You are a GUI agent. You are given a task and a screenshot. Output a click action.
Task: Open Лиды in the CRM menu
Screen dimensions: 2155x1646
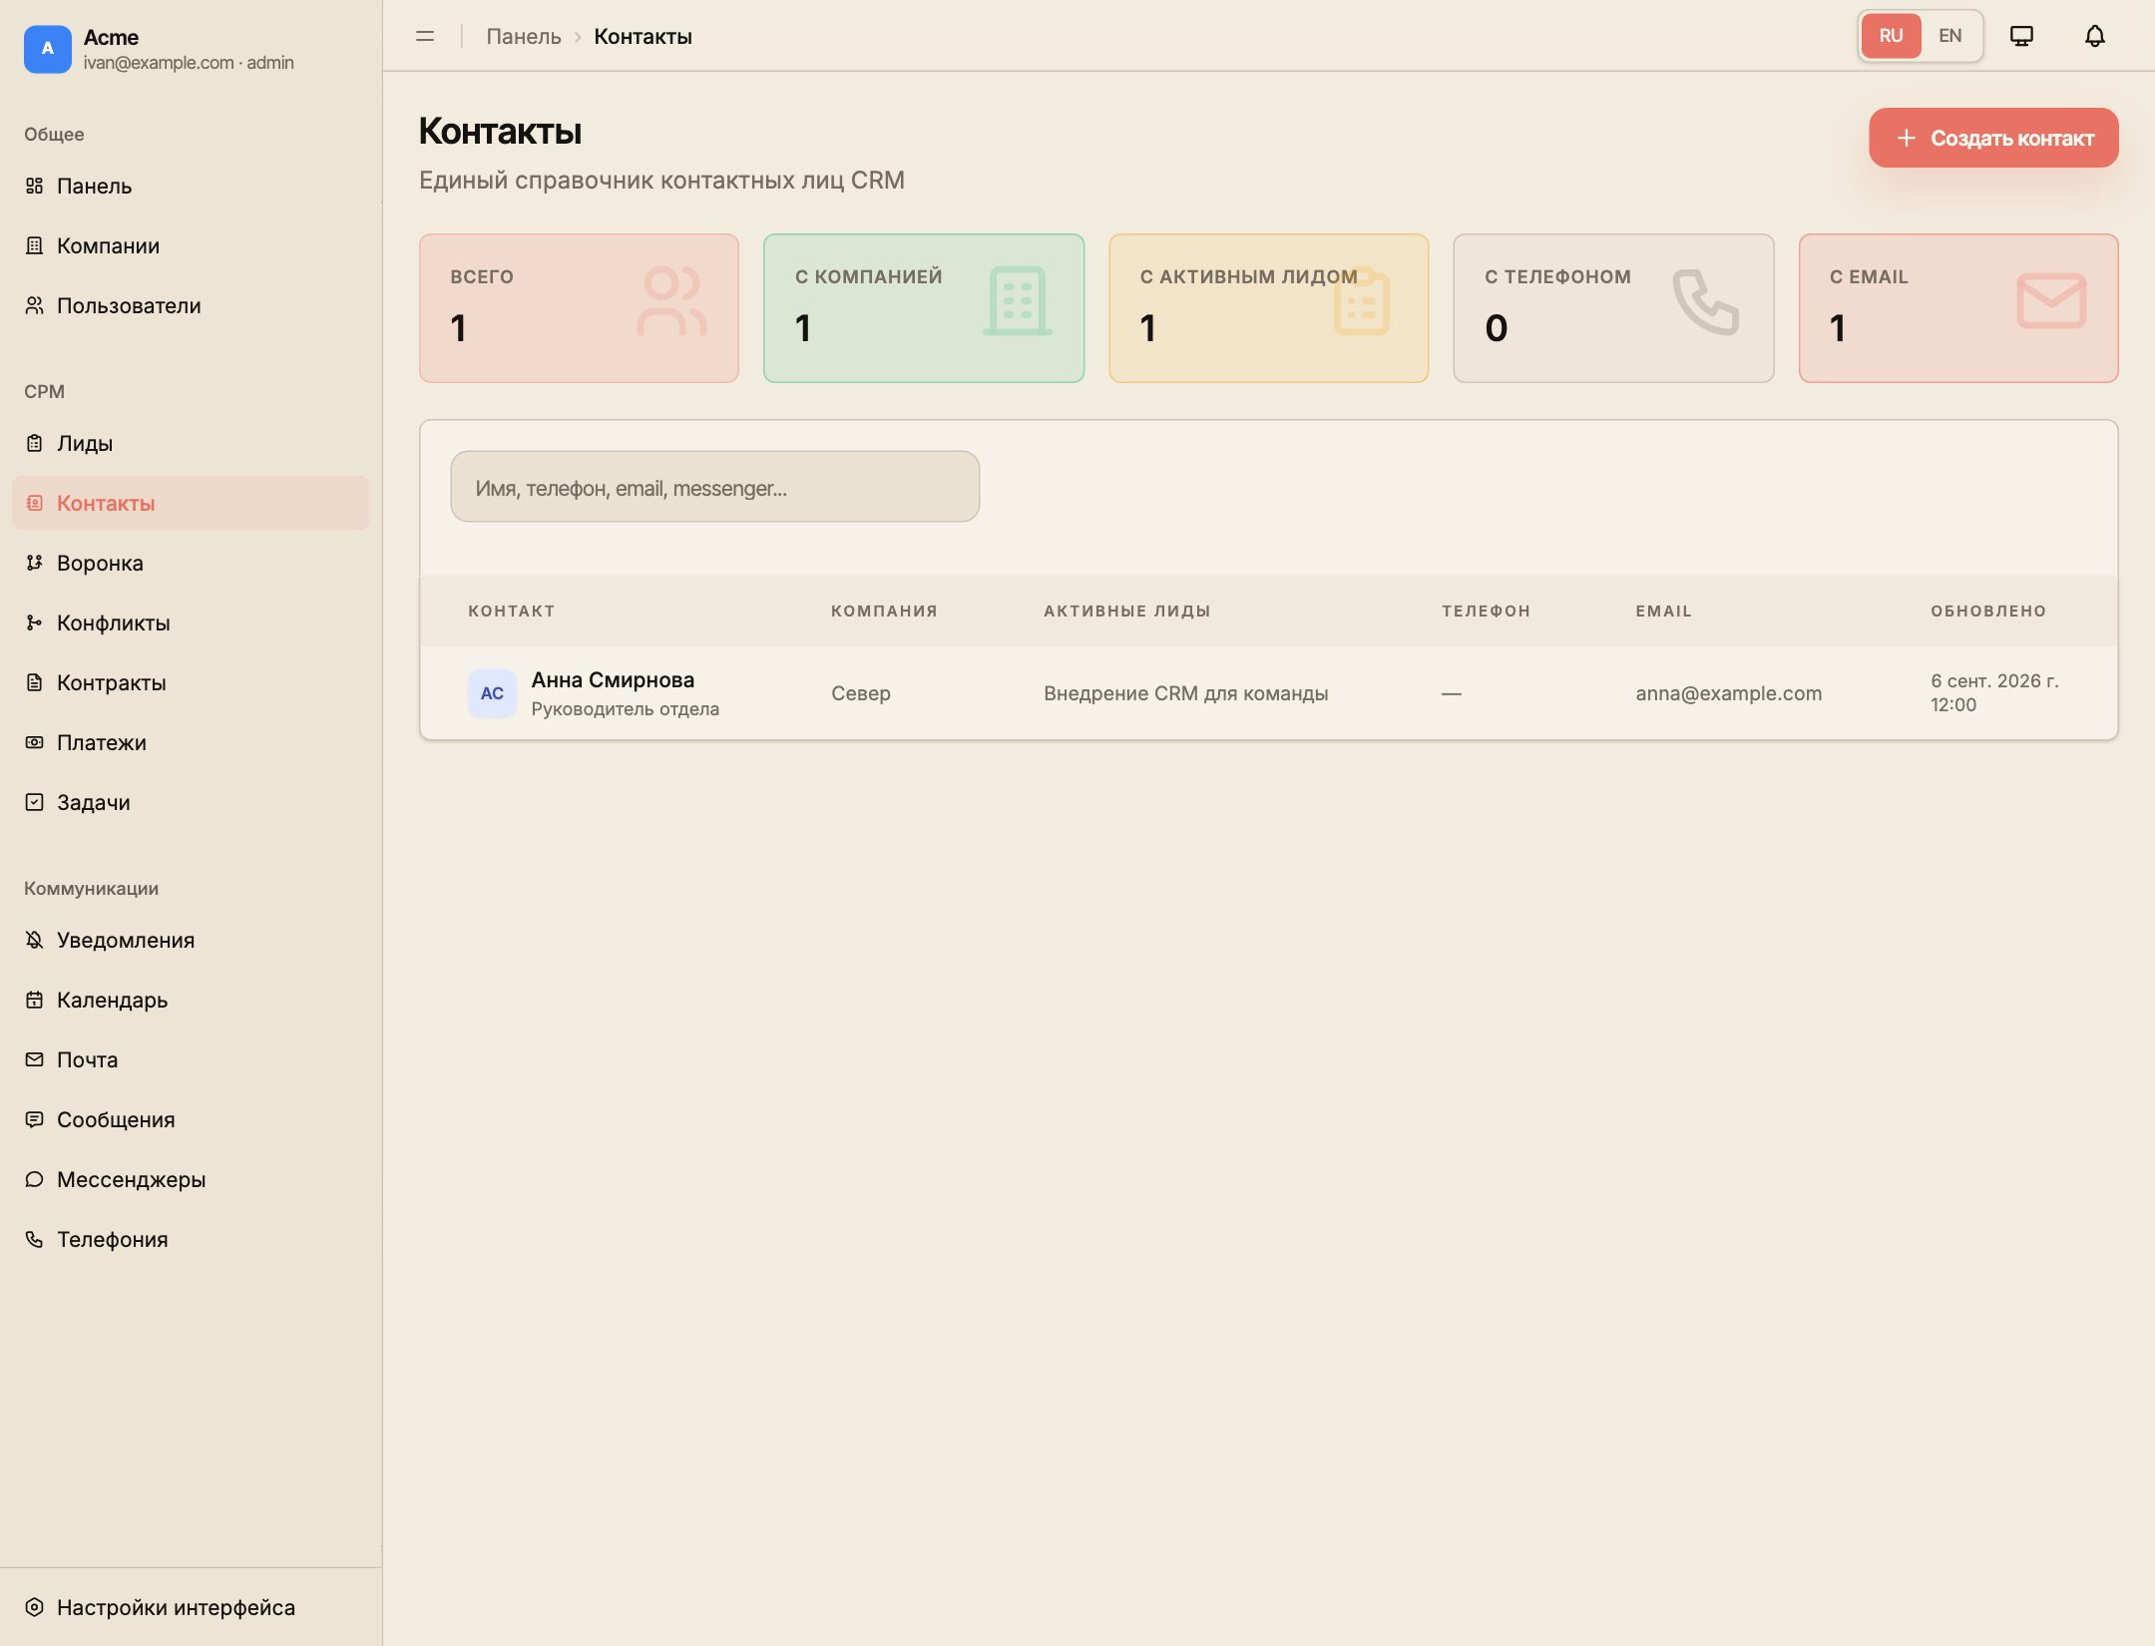[191, 443]
